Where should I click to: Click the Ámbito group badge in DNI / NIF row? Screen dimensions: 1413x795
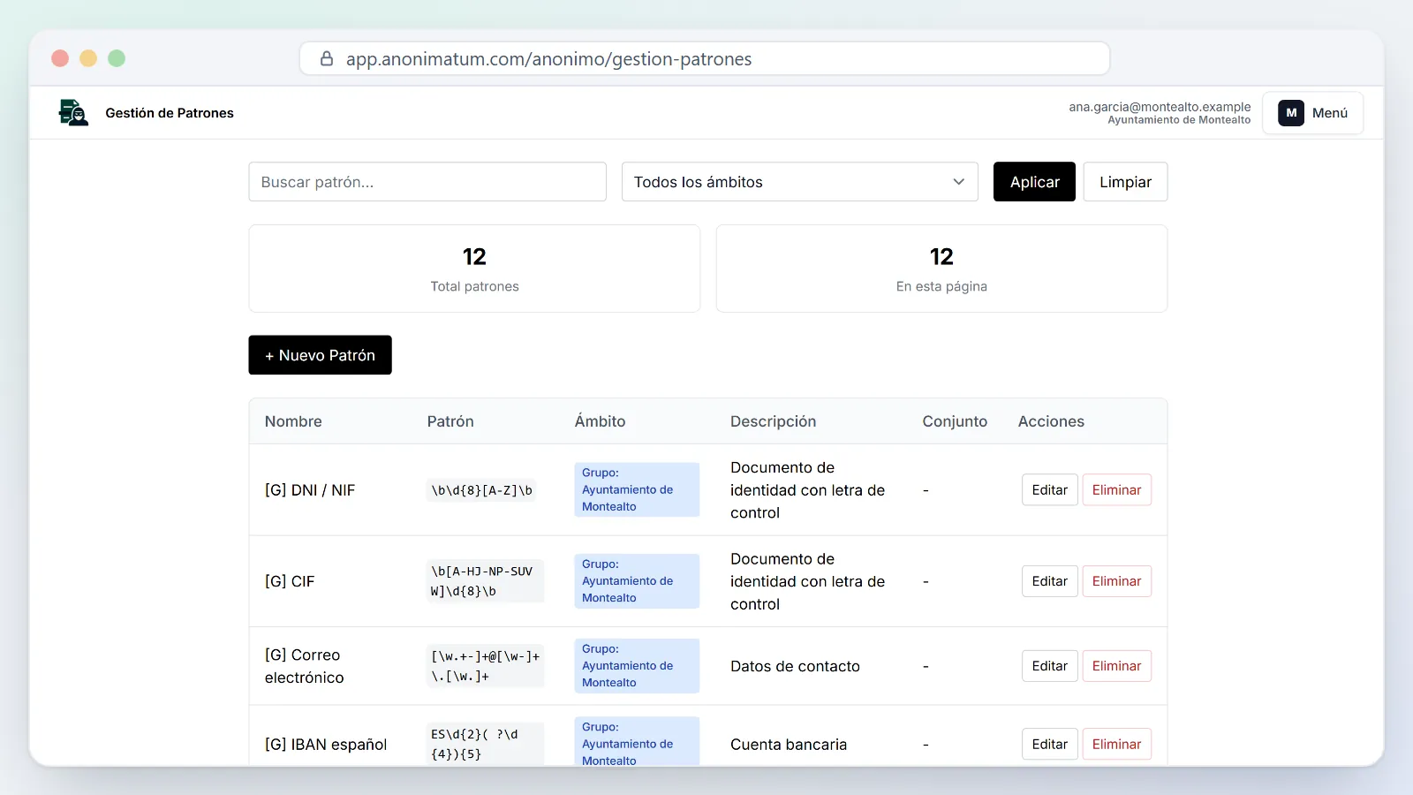637,489
